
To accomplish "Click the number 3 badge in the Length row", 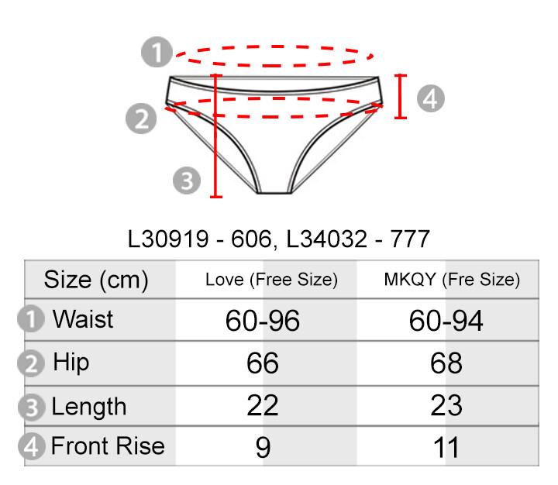I will click(31, 408).
